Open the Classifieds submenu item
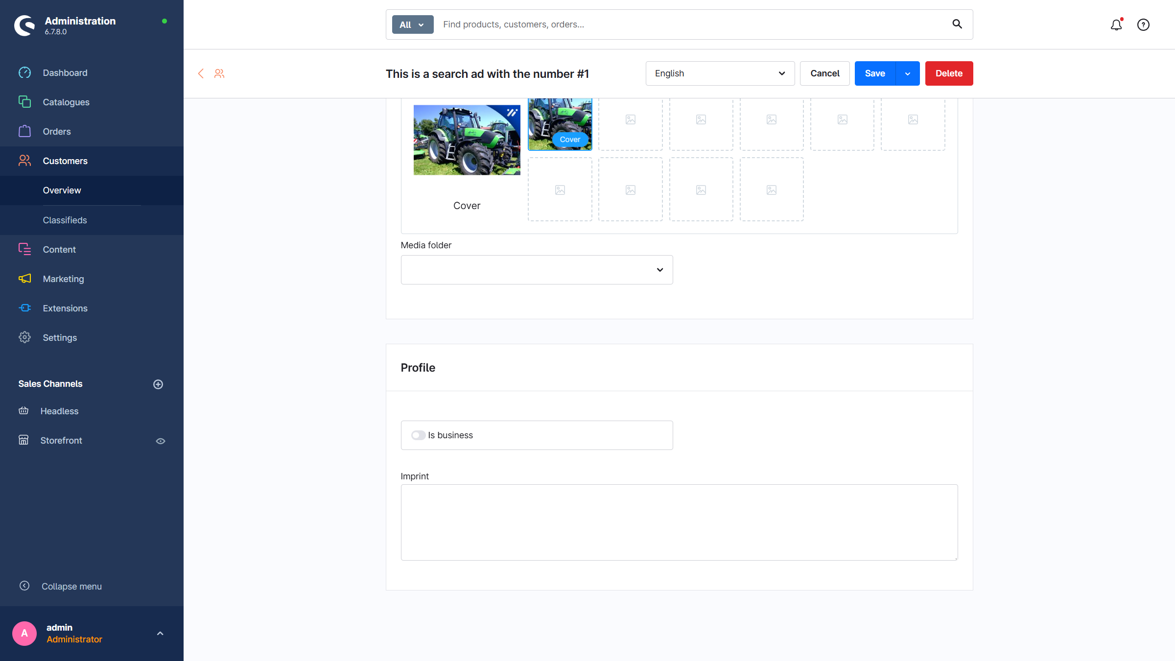Viewport: 1175px width, 661px height. [x=65, y=220]
